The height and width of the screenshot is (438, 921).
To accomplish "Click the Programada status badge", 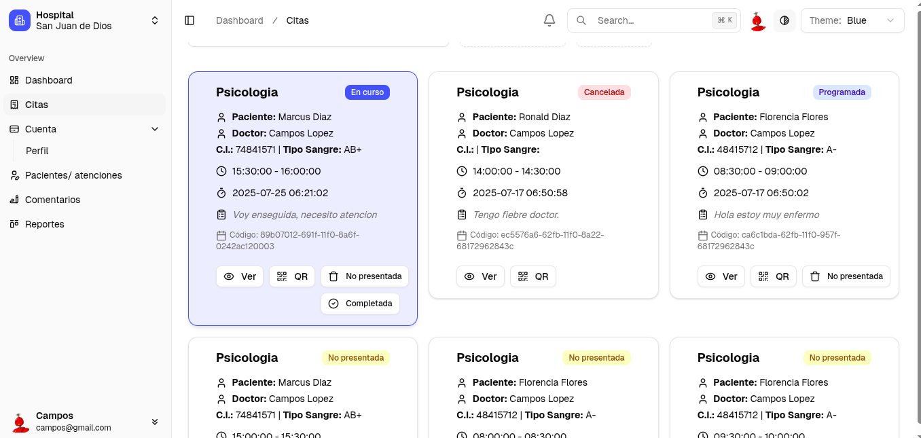I will coord(842,92).
